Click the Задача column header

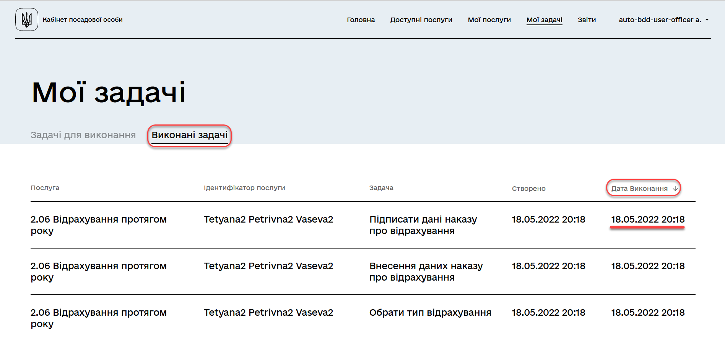pyautogui.click(x=381, y=188)
